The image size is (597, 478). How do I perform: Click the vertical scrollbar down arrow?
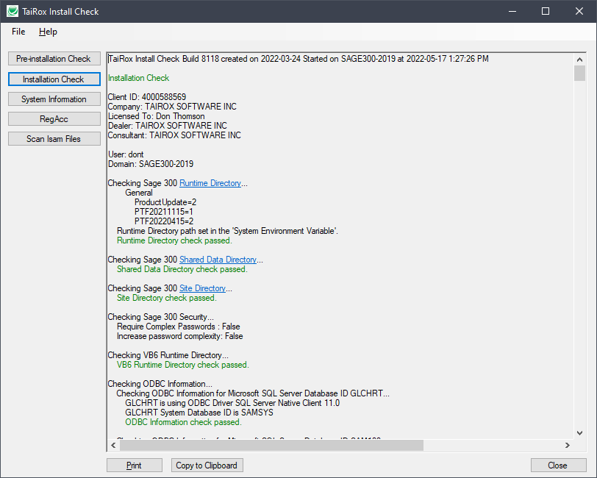[x=579, y=432]
